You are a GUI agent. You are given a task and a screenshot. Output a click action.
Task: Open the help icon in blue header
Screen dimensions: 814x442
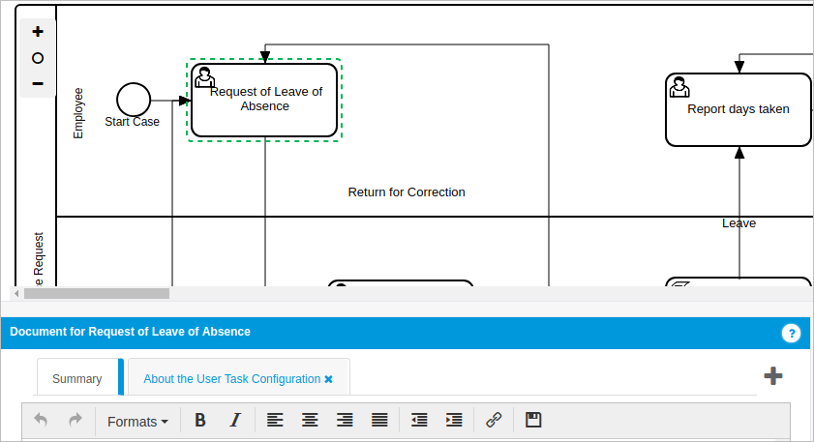pos(792,334)
